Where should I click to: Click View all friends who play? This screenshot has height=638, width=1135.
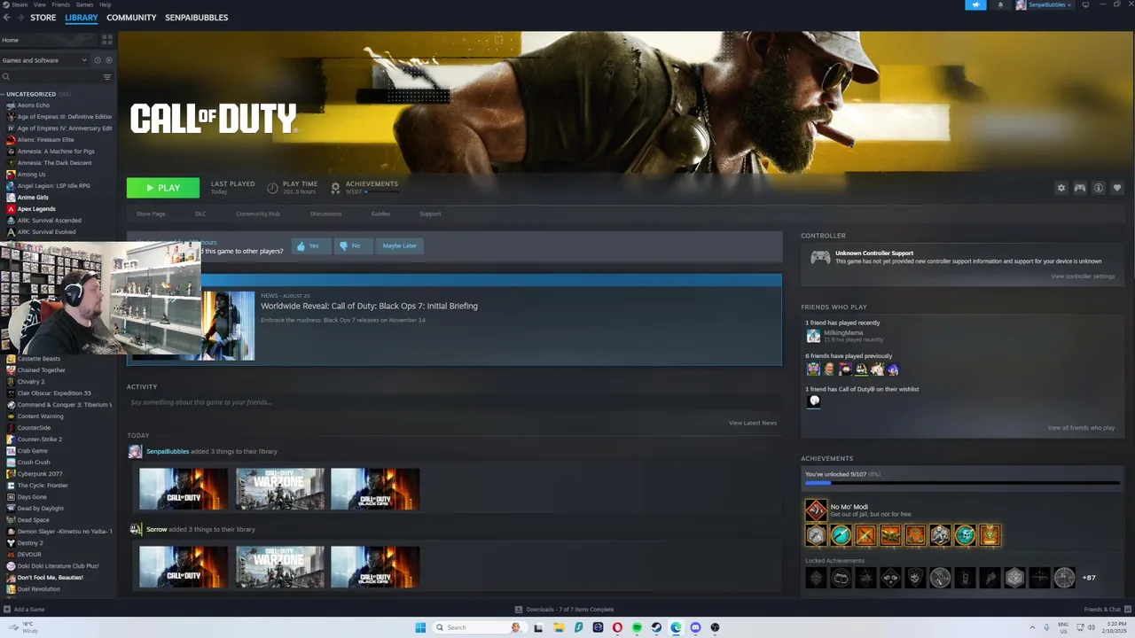point(1081,428)
